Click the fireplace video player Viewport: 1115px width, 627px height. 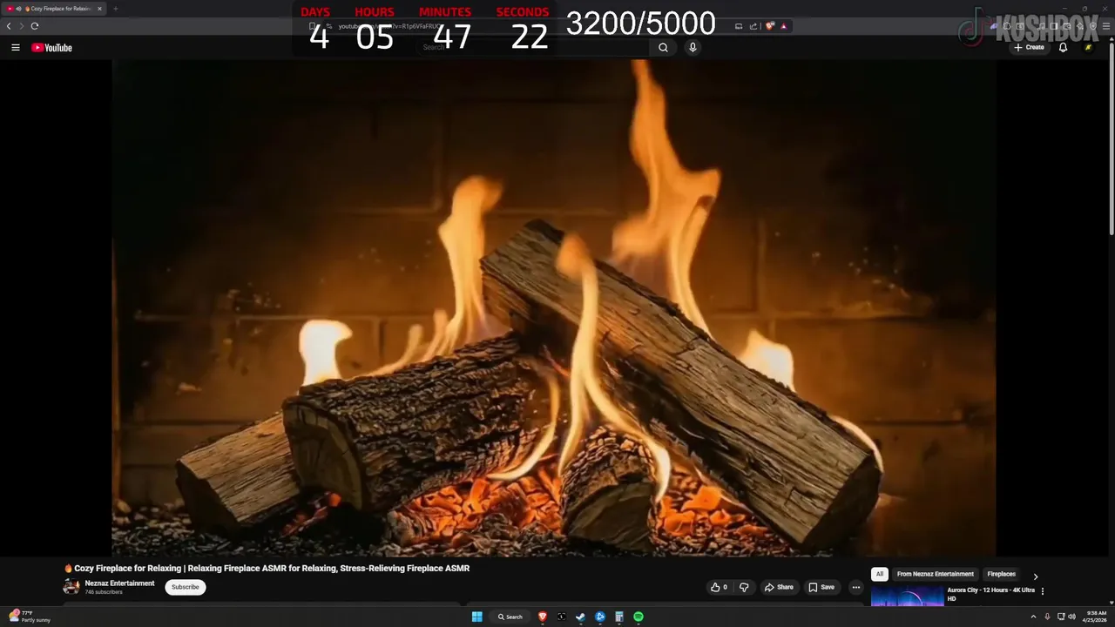tap(554, 307)
